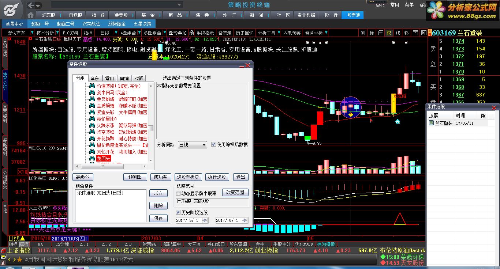500x269 pixels.
Task: Click the application logo icon
Action: click(12, 9)
